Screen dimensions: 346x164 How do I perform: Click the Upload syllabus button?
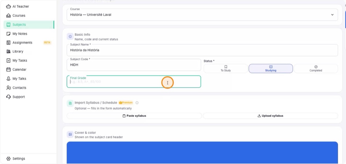click(x=270, y=116)
